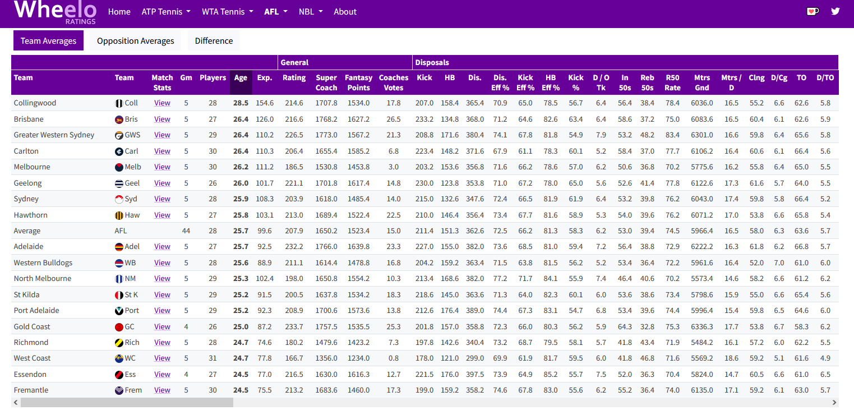Click the General group header
The height and width of the screenshot is (410, 854).
(x=345, y=62)
